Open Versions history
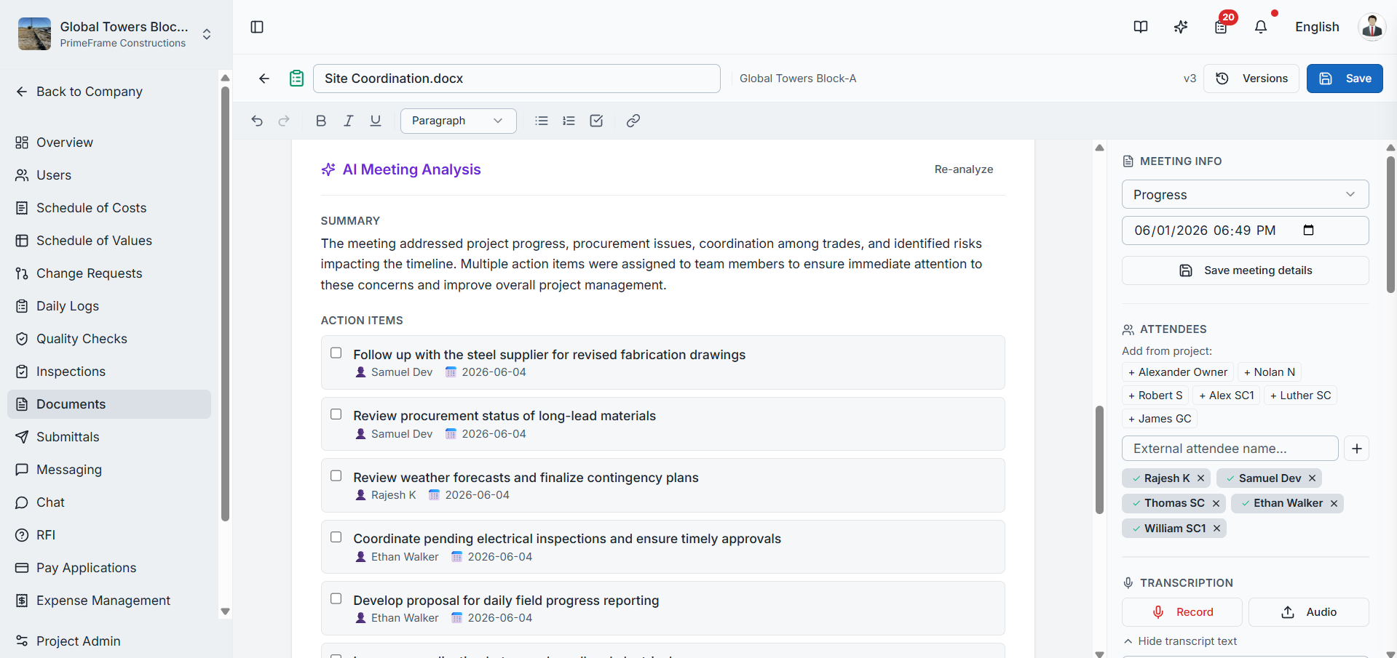1397x658 pixels. (1251, 79)
